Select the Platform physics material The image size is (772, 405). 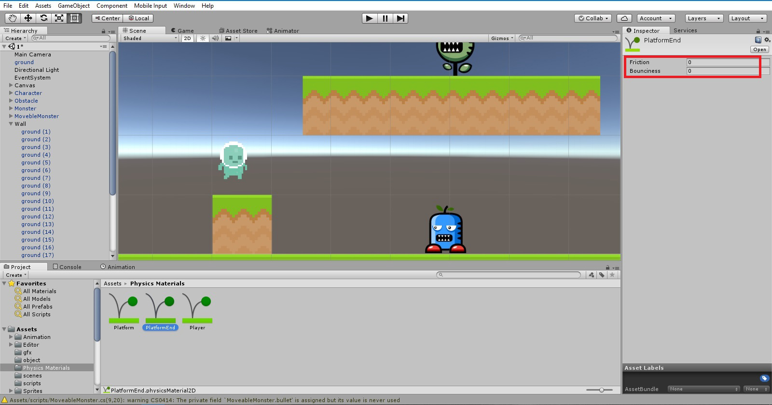124,311
